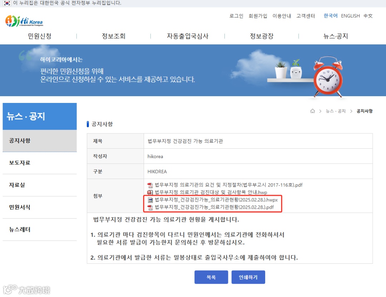Click the author value hikorea
386x297 pixels.
point(155,157)
